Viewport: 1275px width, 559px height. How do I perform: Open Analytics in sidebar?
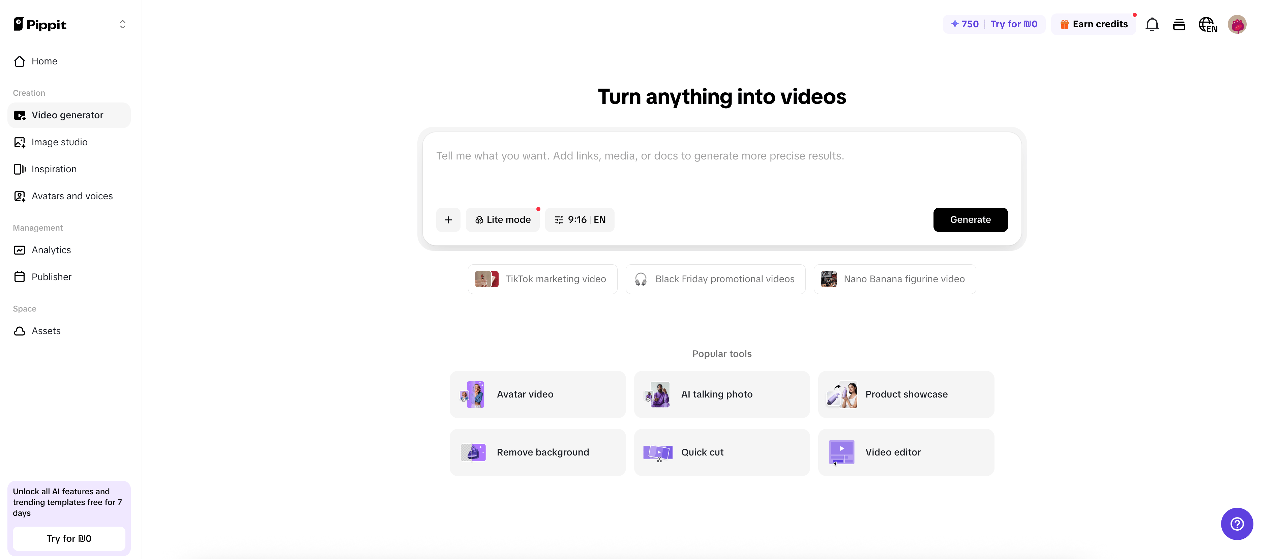tap(51, 250)
